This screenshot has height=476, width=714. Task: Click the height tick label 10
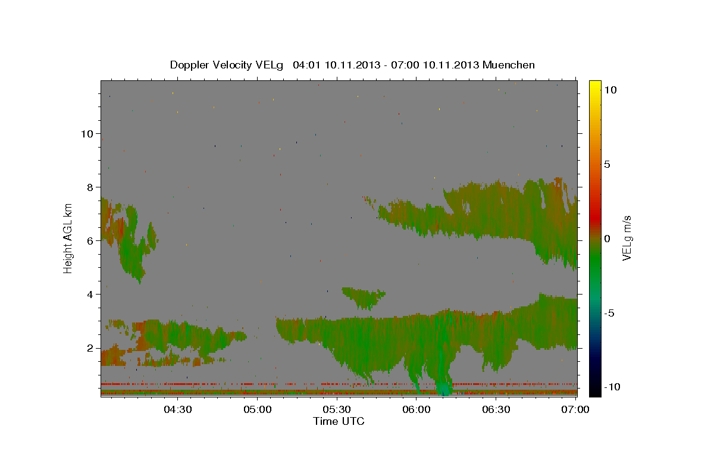click(x=86, y=133)
